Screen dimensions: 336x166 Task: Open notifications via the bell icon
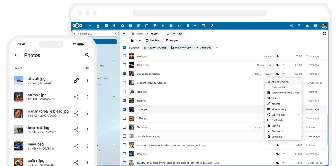pos(307,25)
